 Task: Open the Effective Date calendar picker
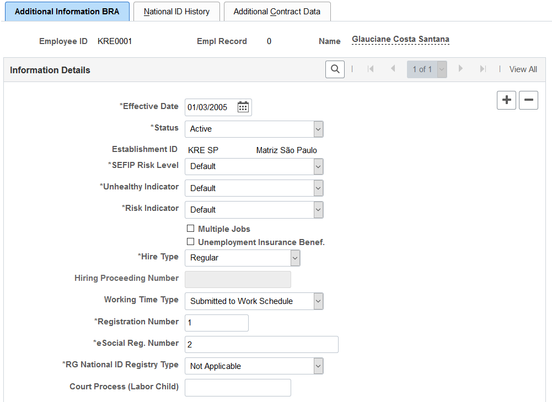(243, 107)
